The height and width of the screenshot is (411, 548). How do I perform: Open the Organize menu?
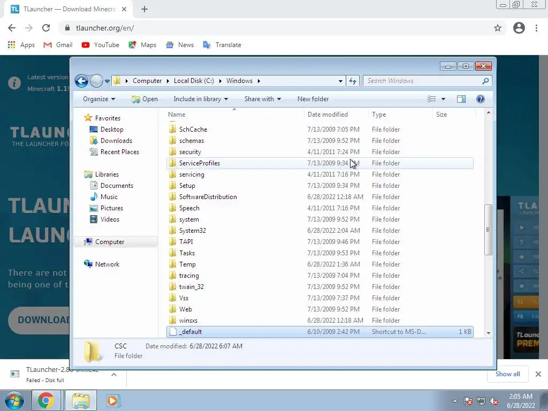(x=99, y=99)
